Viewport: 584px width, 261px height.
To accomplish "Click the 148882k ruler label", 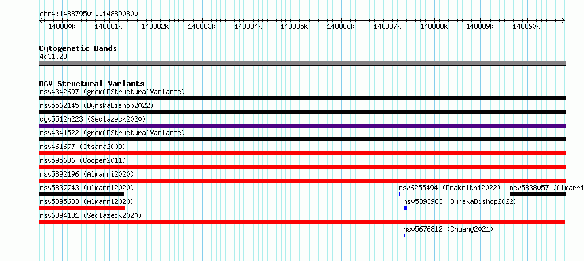I will (x=156, y=26).
